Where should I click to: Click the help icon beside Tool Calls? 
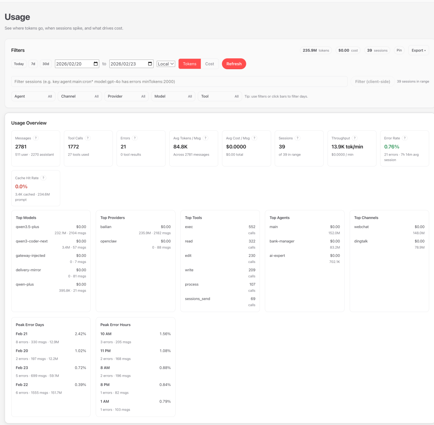88,138
